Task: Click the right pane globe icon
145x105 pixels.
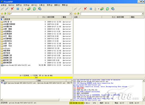Action: [x=113, y=9]
